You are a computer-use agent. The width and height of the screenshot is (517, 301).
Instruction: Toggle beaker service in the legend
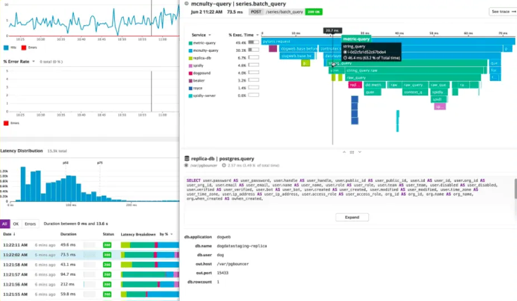[197, 80]
